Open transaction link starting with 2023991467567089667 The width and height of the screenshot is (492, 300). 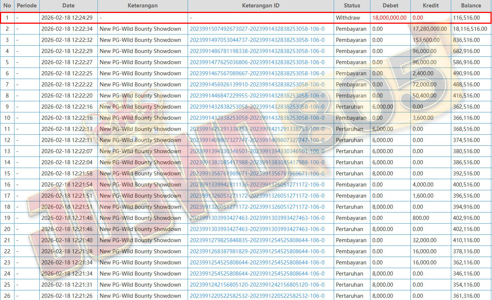coord(257,73)
